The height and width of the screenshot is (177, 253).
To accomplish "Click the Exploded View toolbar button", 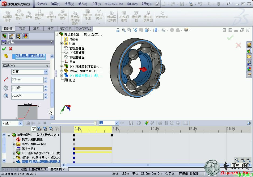I will click(x=136, y=16).
